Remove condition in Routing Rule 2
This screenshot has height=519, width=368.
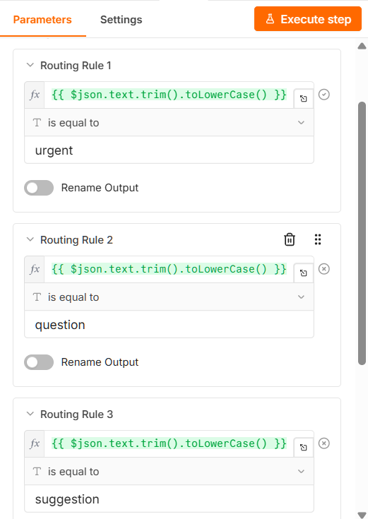[324, 269]
